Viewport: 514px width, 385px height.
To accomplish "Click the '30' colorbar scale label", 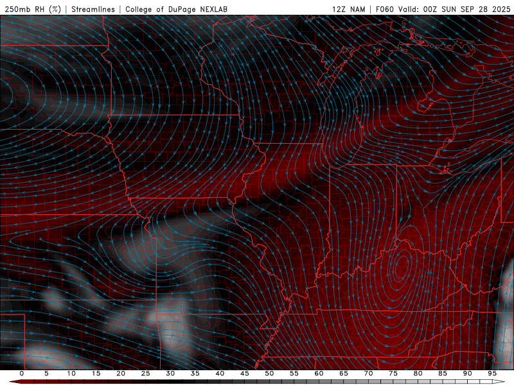I will coord(170,373).
